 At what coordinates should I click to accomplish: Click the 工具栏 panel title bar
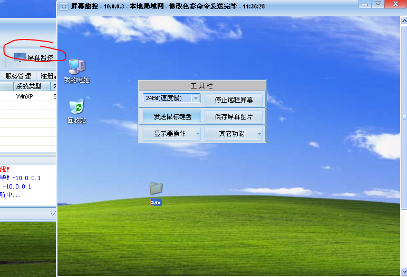click(x=202, y=86)
